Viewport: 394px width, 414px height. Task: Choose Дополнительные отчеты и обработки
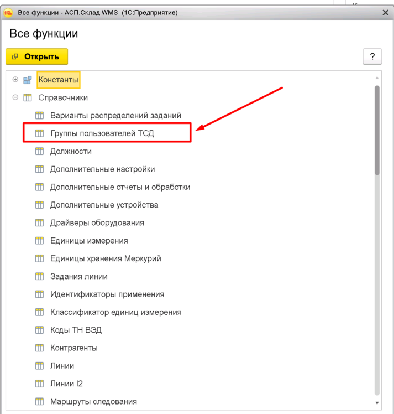tap(120, 187)
